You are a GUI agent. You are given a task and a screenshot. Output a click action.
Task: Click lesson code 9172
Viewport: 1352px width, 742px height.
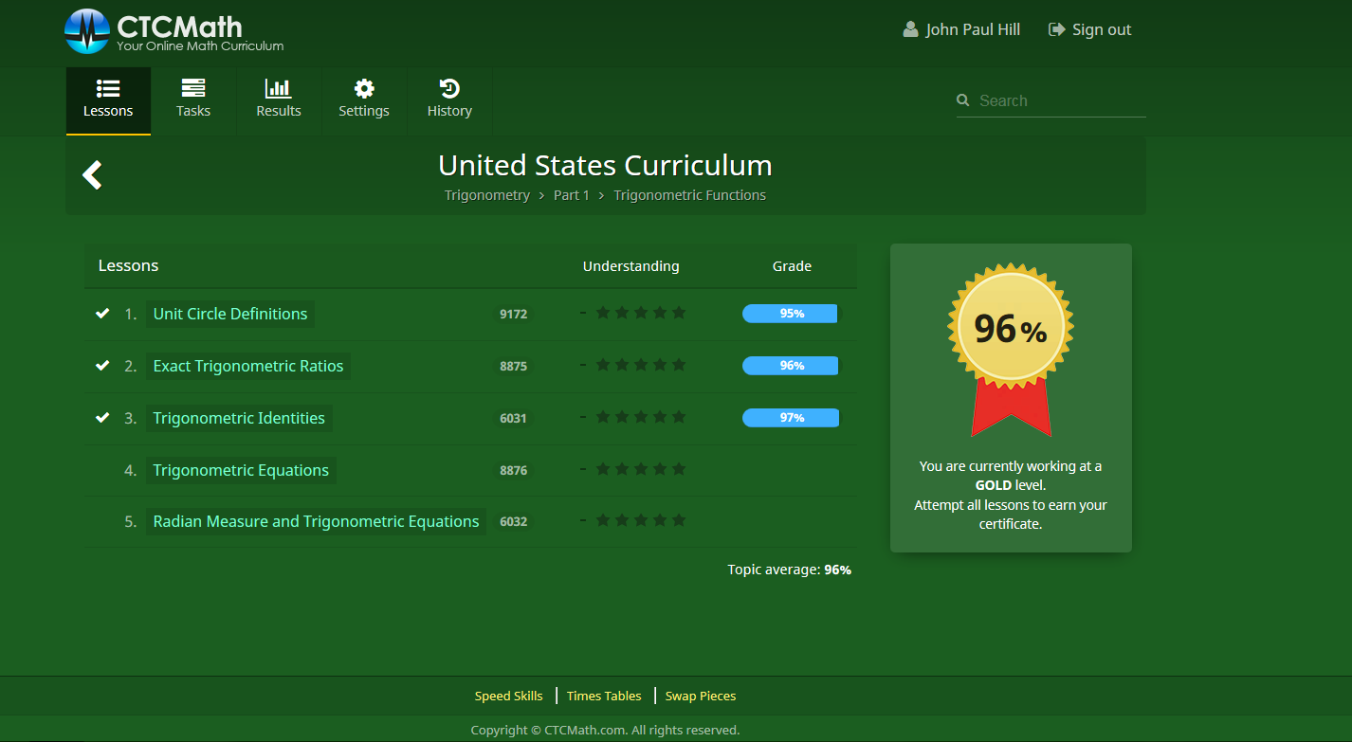[513, 314]
